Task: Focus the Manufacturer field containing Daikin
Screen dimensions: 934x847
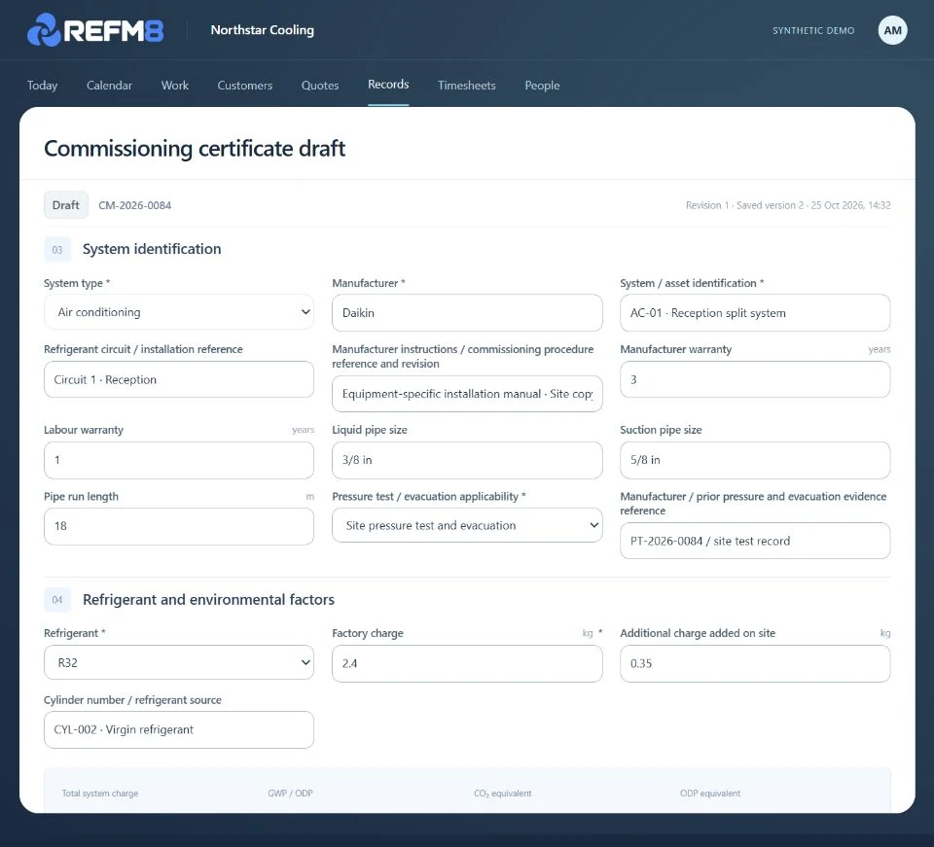Action: pos(467,312)
